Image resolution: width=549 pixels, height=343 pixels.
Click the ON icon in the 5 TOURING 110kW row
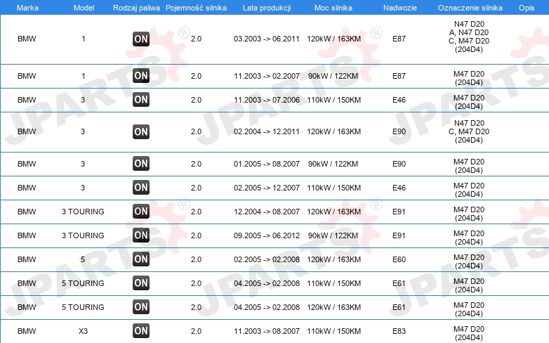click(141, 283)
